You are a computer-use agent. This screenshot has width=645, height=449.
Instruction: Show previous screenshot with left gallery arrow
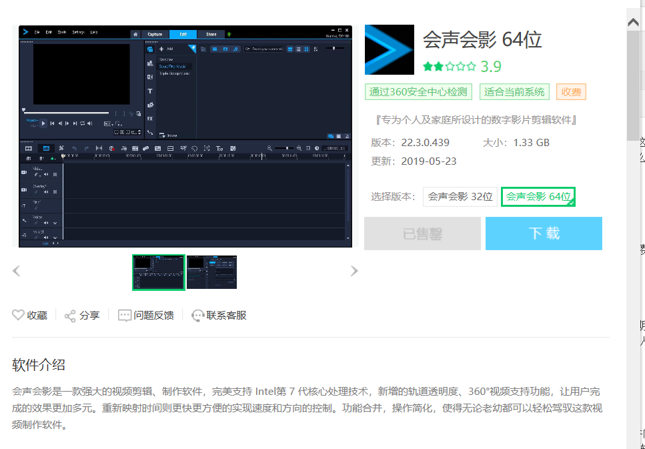click(x=17, y=271)
